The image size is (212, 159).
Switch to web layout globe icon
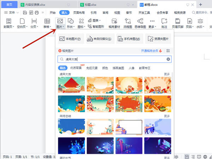(205, 157)
